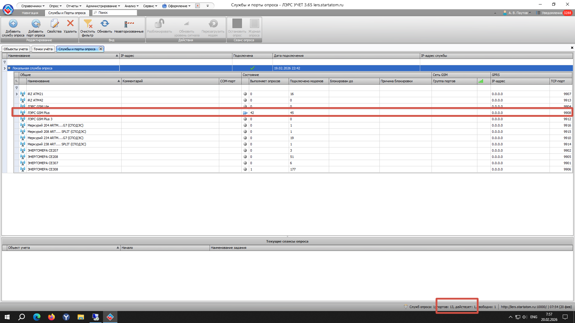Click the Add polling port icon
Screen dimensions: 575x323
[36, 24]
